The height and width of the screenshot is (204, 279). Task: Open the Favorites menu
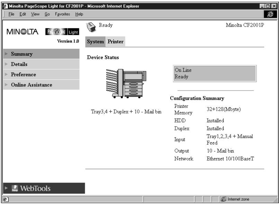click(x=62, y=14)
